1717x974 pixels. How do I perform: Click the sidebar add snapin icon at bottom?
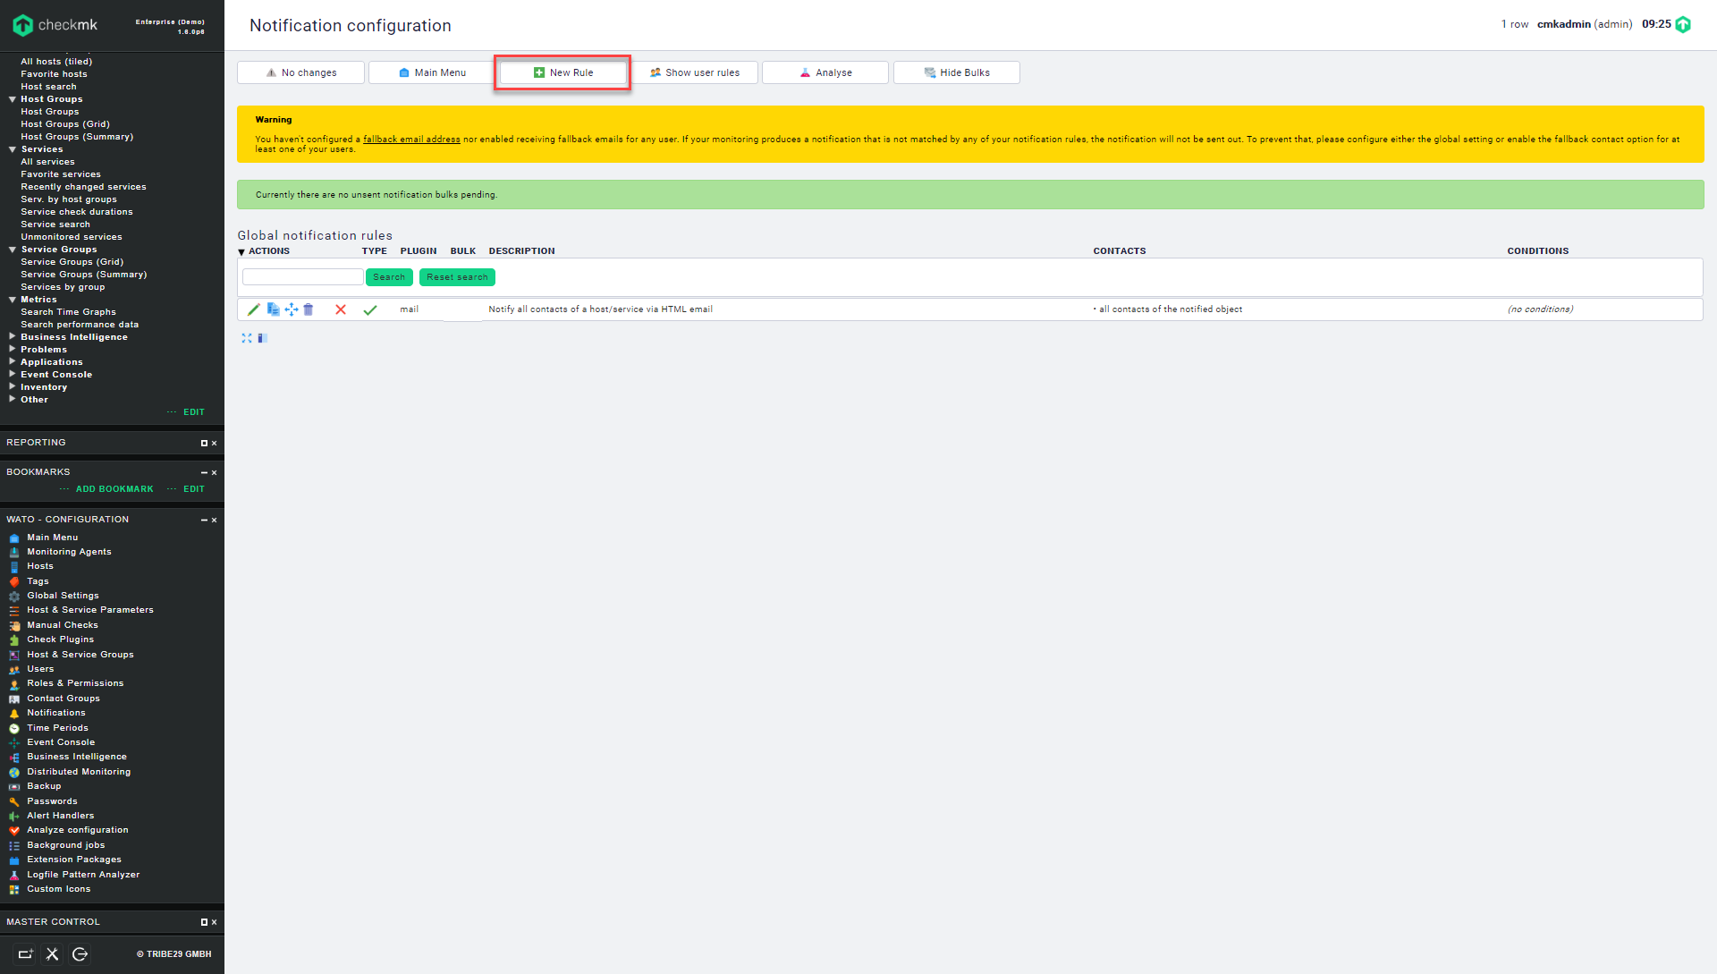(x=25, y=954)
